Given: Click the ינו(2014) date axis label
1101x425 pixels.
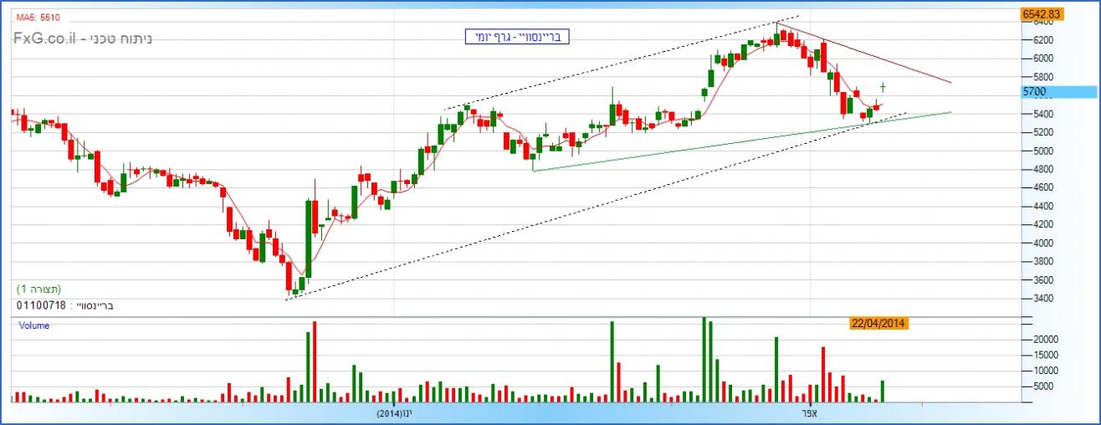Looking at the screenshot, I should point(393,414).
